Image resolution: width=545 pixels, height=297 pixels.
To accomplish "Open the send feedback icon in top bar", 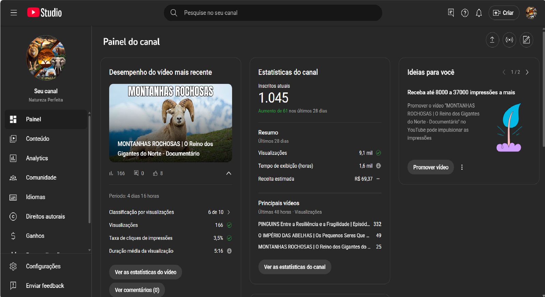I will pyautogui.click(x=451, y=13).
